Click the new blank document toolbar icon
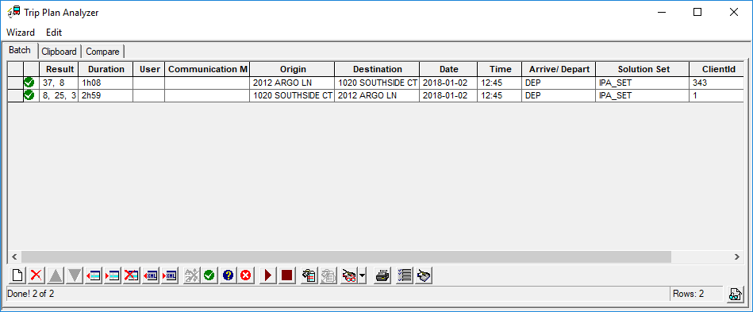The width and height of the screenshot is (753, 312). tap(17, 275)
